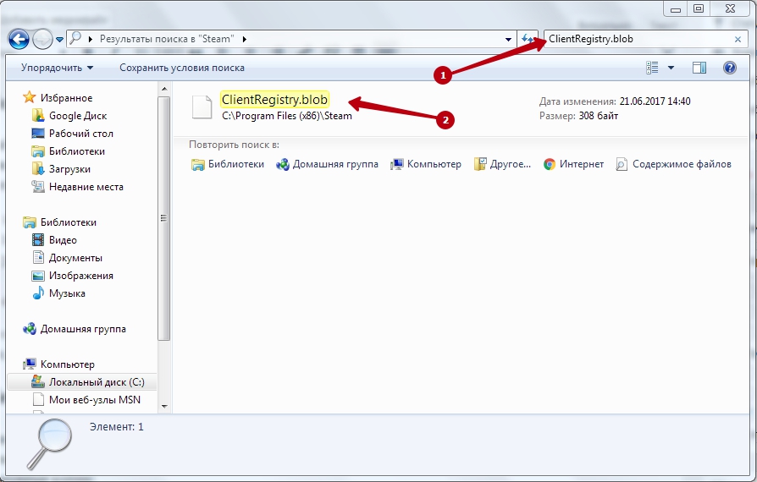Click the address bar path "Результаты поиска в Steam"
Image resolution: width=757 pixels, height=482 pixels.
pyautogui.click(x=167, y=39)
